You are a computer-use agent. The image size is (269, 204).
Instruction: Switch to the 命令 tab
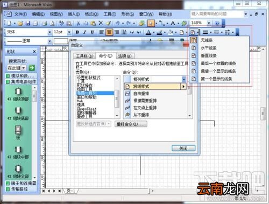pos(106,56)
